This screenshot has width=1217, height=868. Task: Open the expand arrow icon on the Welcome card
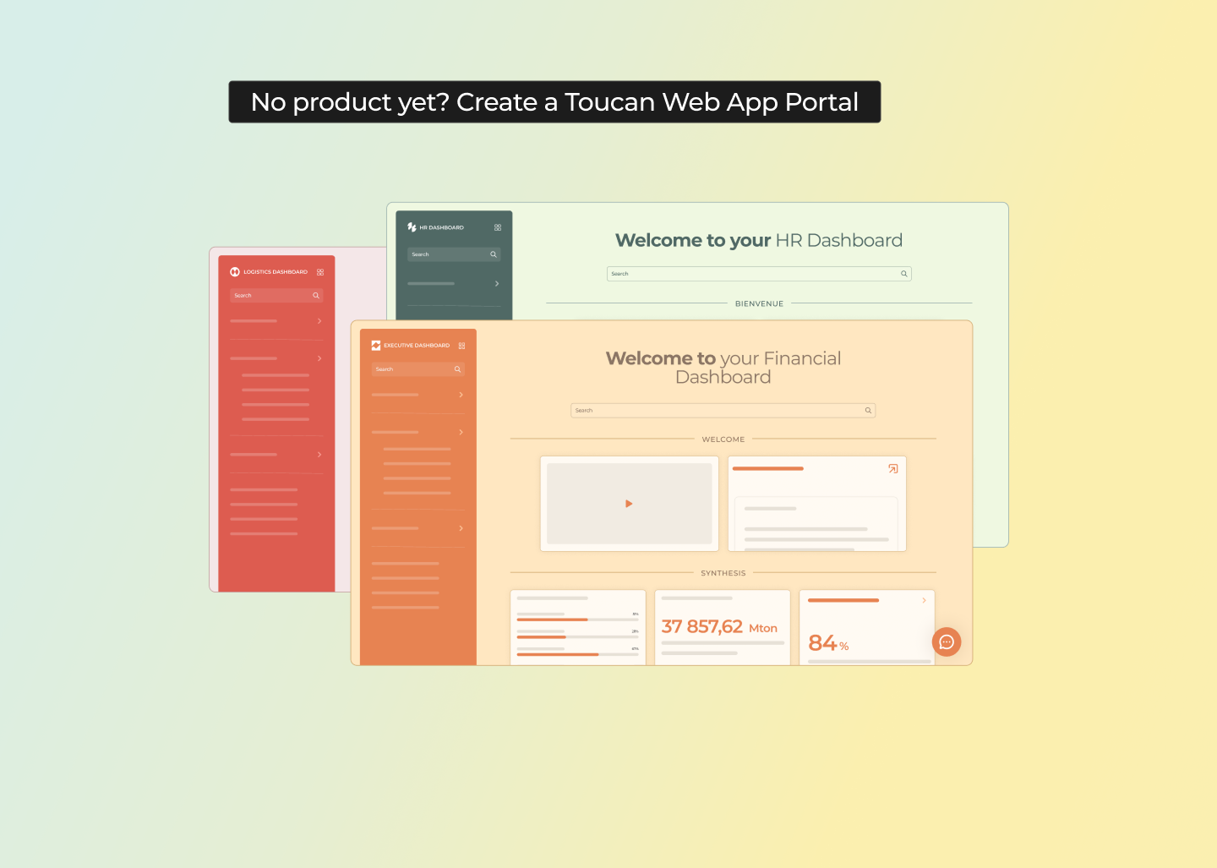pos(893,468)
